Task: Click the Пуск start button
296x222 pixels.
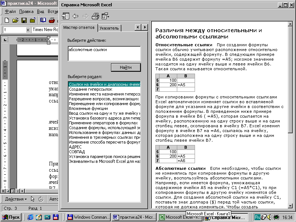Action: [11, 217]
